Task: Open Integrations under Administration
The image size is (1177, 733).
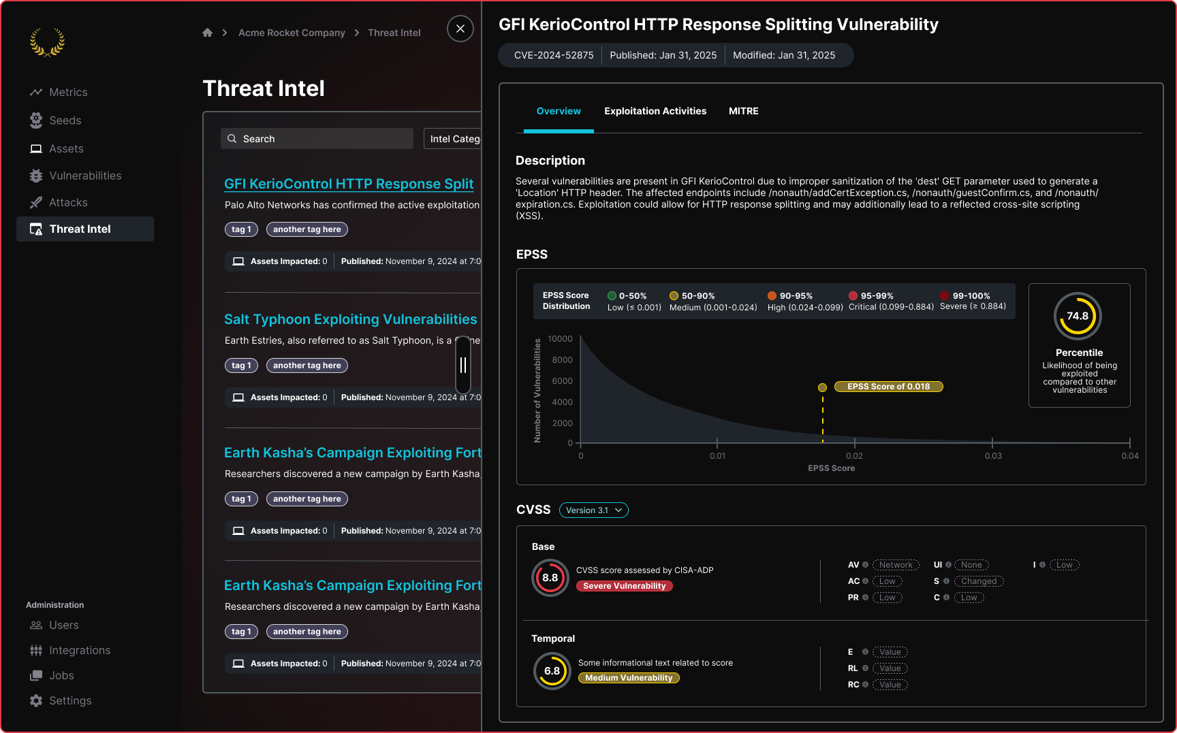Action: click(x=79, y=650)
